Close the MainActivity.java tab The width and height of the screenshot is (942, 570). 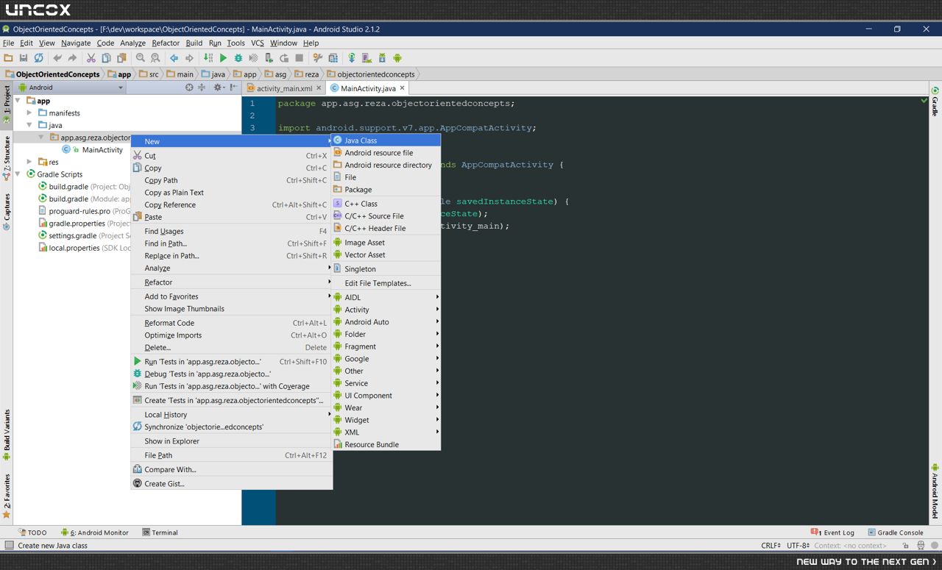pos(402,88)
